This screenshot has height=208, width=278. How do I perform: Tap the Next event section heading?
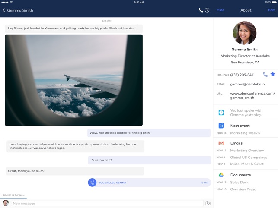point(240,126)
